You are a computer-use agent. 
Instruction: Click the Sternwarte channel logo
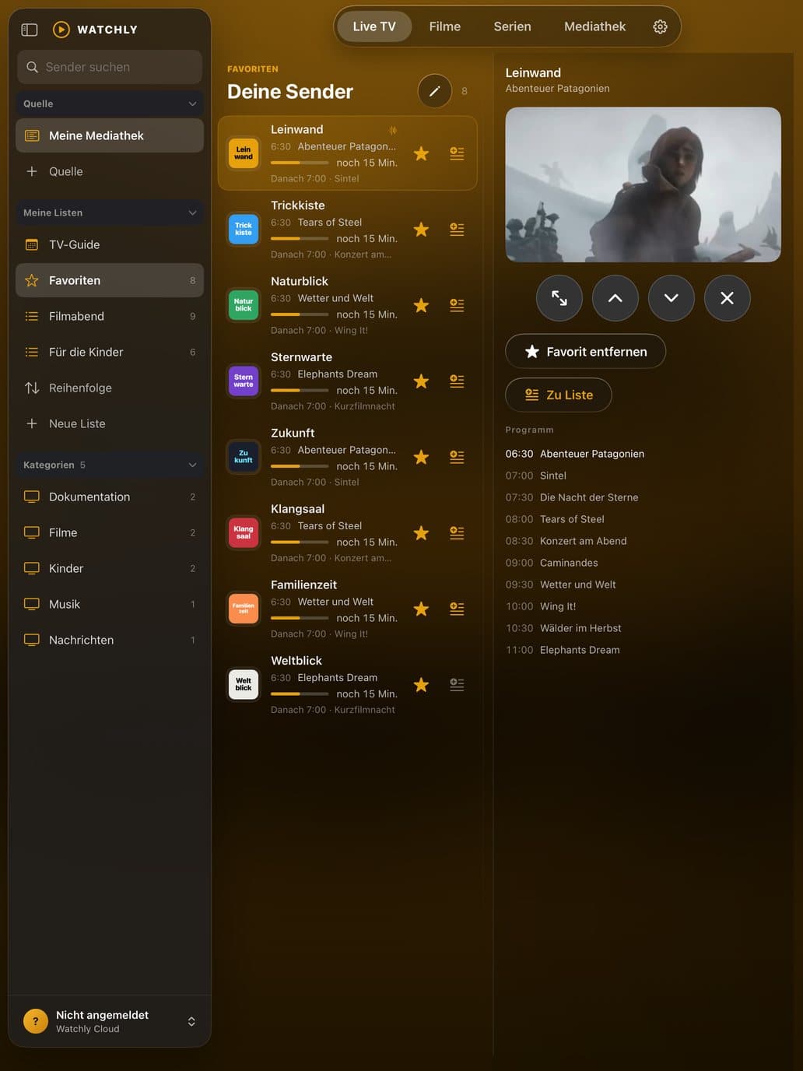click(x=244, y=381)
